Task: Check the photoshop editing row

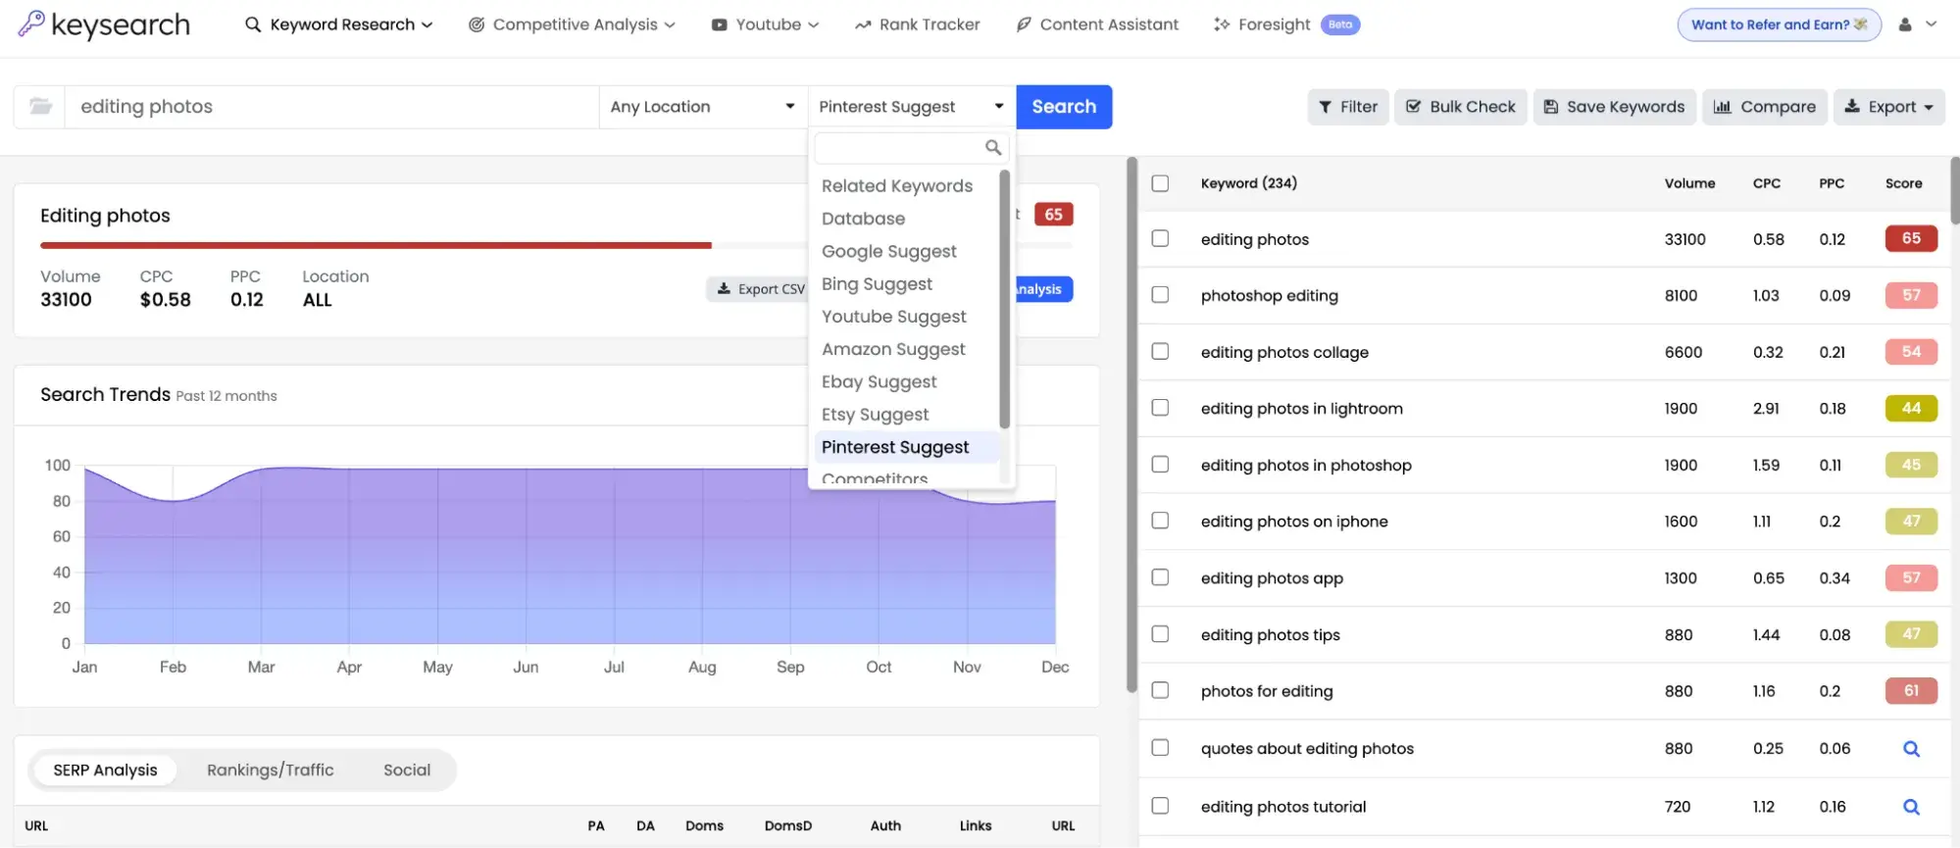Action: [x=1160, y=294]
